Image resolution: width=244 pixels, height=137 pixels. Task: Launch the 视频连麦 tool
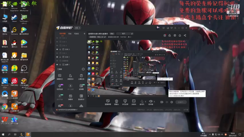click(x=59, y=87)
